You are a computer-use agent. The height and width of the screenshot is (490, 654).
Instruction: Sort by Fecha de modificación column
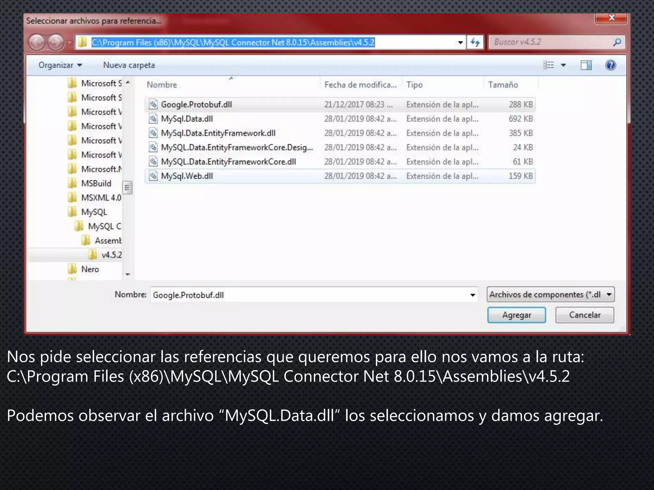[x=361, y=85]
